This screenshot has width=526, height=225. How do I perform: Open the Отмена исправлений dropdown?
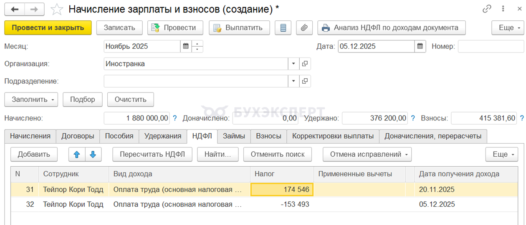(367, 154)
